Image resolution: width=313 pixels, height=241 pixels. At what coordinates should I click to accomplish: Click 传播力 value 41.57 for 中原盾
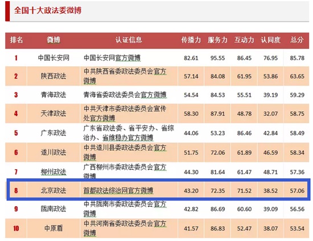coord(191,228)
